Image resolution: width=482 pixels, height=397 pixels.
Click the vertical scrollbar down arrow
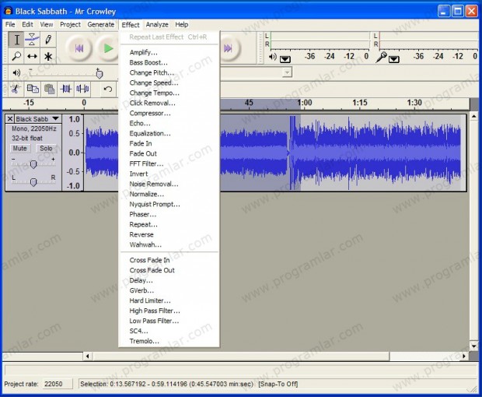click(x=473, y=346)
